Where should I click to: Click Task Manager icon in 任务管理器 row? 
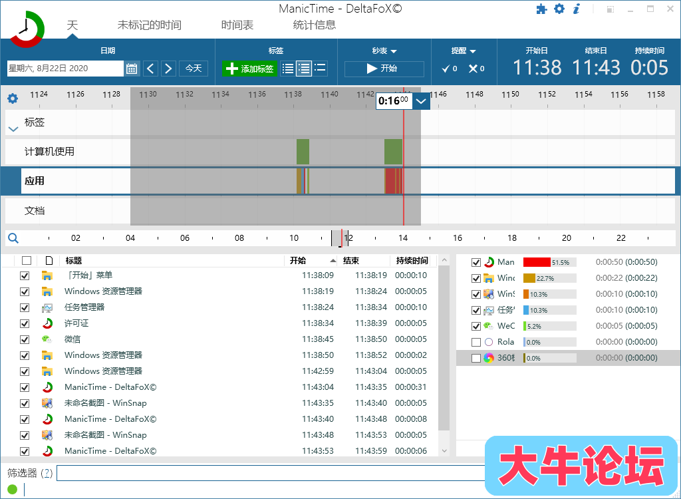[47, 307]
